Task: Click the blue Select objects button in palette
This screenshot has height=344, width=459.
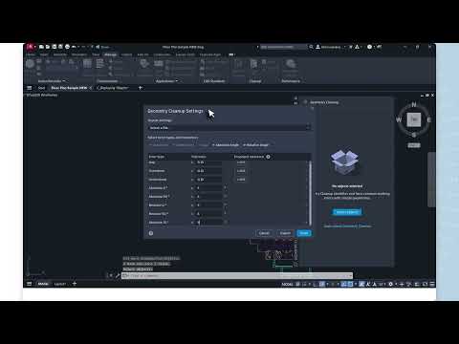Action: click(x=347, y=212)
